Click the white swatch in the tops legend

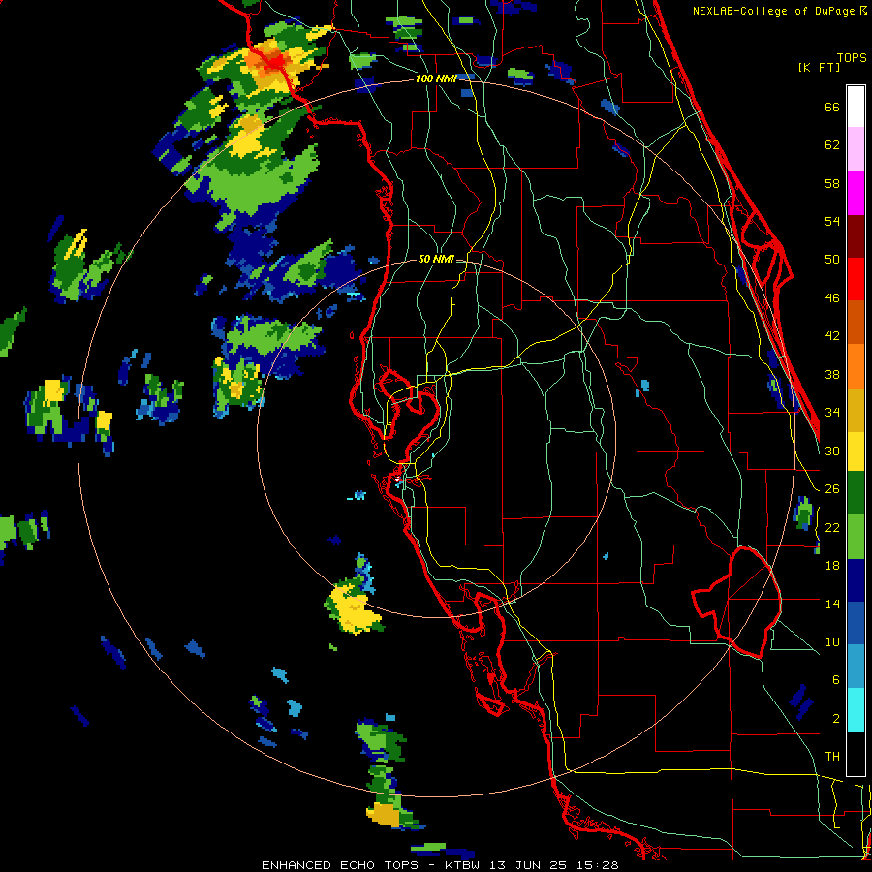pos(856,107)
